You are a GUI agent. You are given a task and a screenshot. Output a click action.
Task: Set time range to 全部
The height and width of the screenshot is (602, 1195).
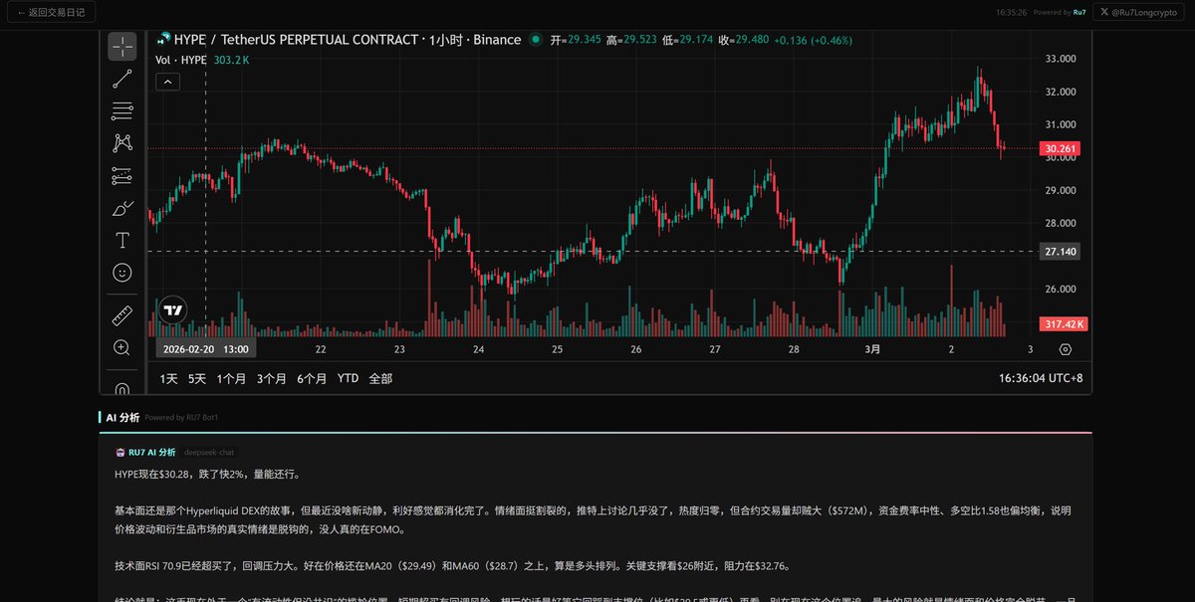click(380, 378)
